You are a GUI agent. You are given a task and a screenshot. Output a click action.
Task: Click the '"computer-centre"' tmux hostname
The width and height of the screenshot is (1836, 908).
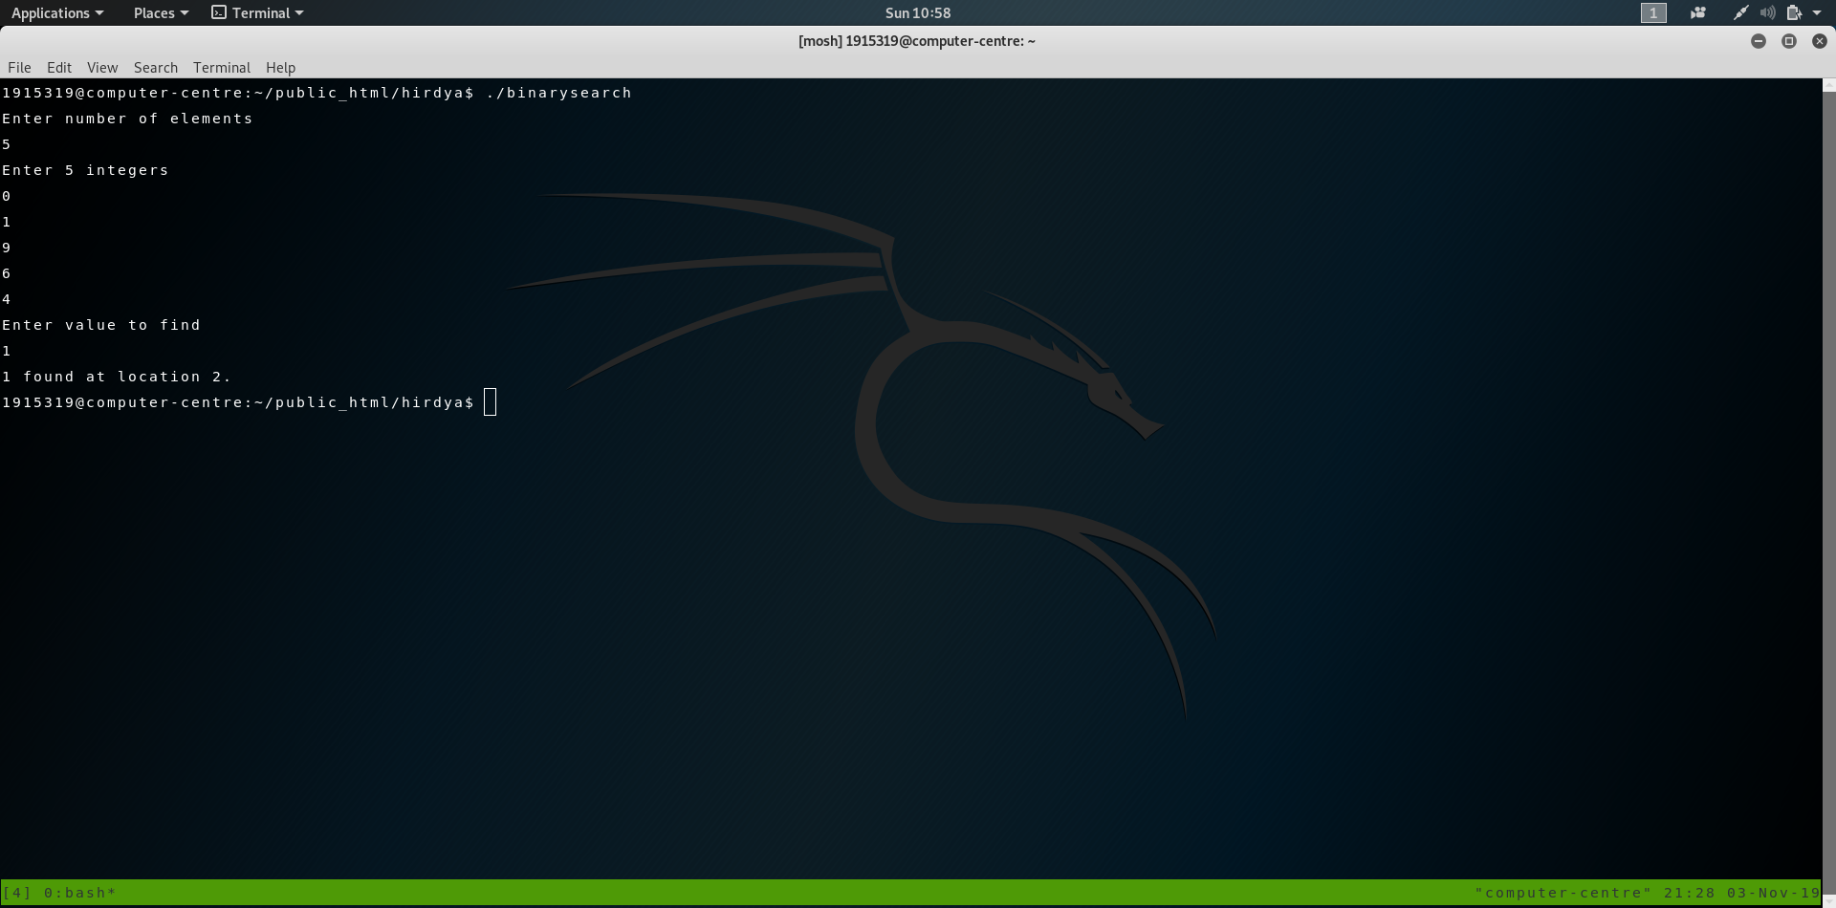[x=1563, y=893]
